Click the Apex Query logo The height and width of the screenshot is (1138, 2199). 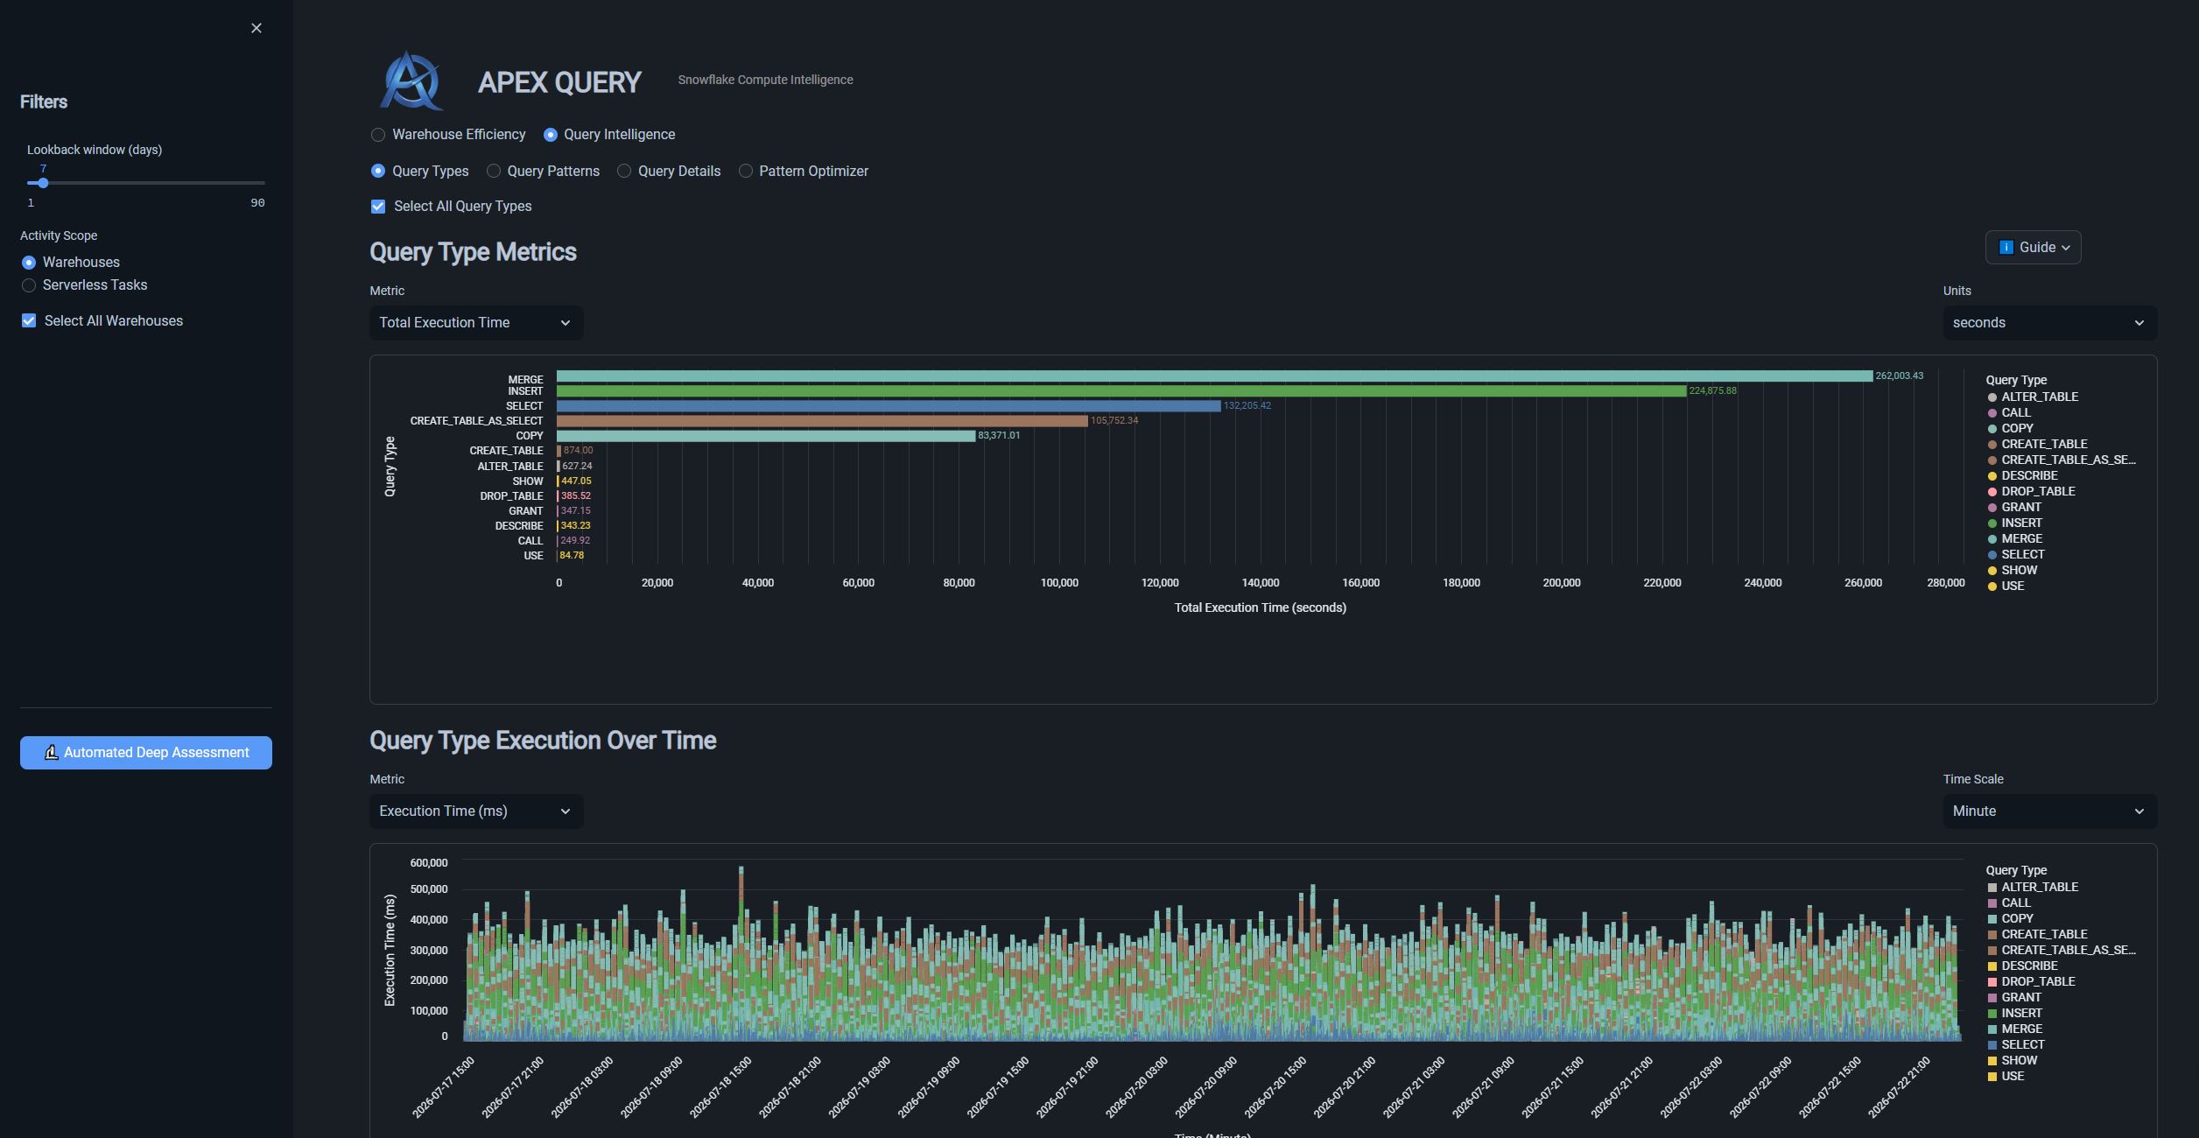coord(411,81)
